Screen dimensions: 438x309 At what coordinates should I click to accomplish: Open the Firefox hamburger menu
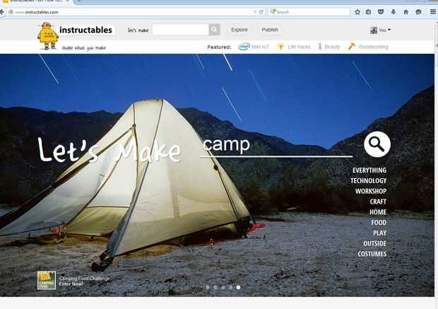[x=432, y=12]
